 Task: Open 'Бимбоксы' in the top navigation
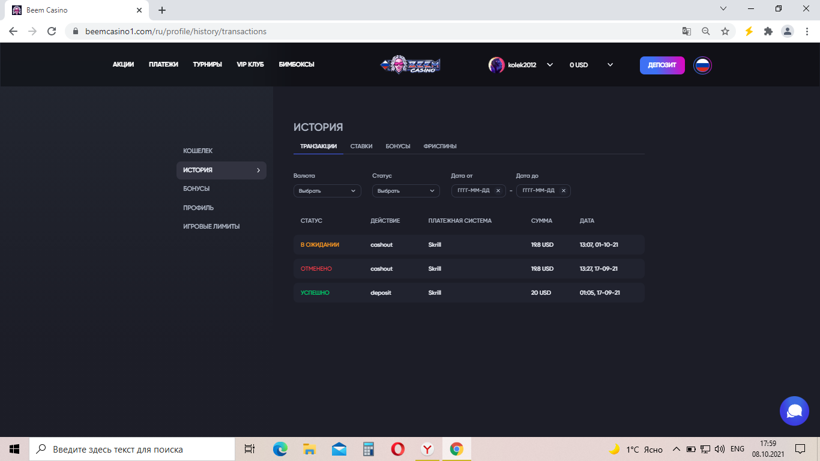[297, 65]
